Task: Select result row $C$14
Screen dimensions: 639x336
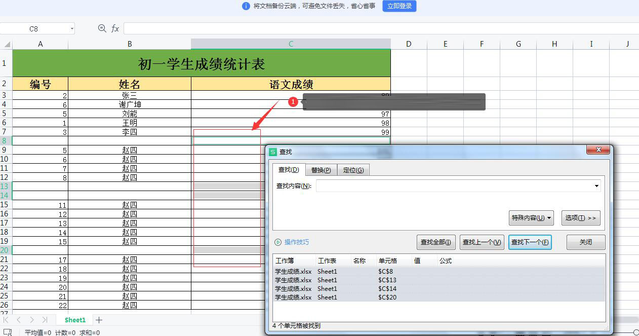Action: point(439,288)
